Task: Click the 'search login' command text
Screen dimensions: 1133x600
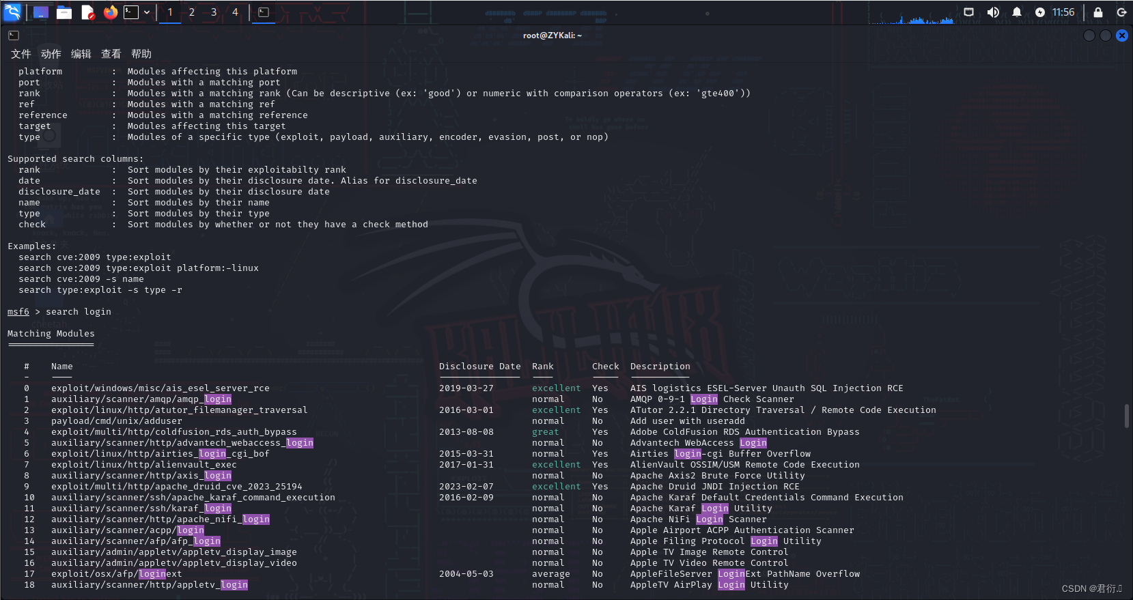Action: (79, 312)
